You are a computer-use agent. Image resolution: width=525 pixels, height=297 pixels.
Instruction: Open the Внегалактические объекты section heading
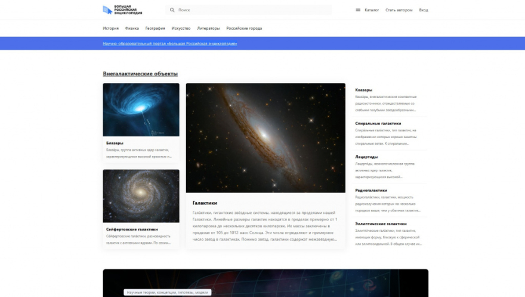(x=140, y=74)
